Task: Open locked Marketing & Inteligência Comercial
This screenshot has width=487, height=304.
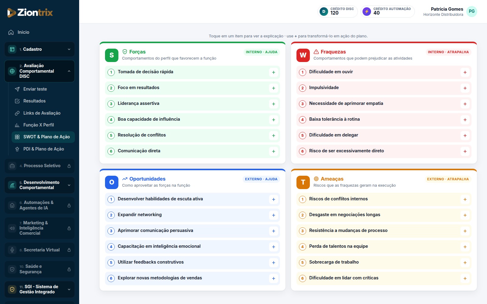Action: click(40, 228)
